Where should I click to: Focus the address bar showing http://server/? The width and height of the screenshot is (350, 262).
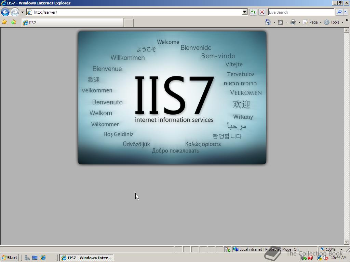click(134, 12)
